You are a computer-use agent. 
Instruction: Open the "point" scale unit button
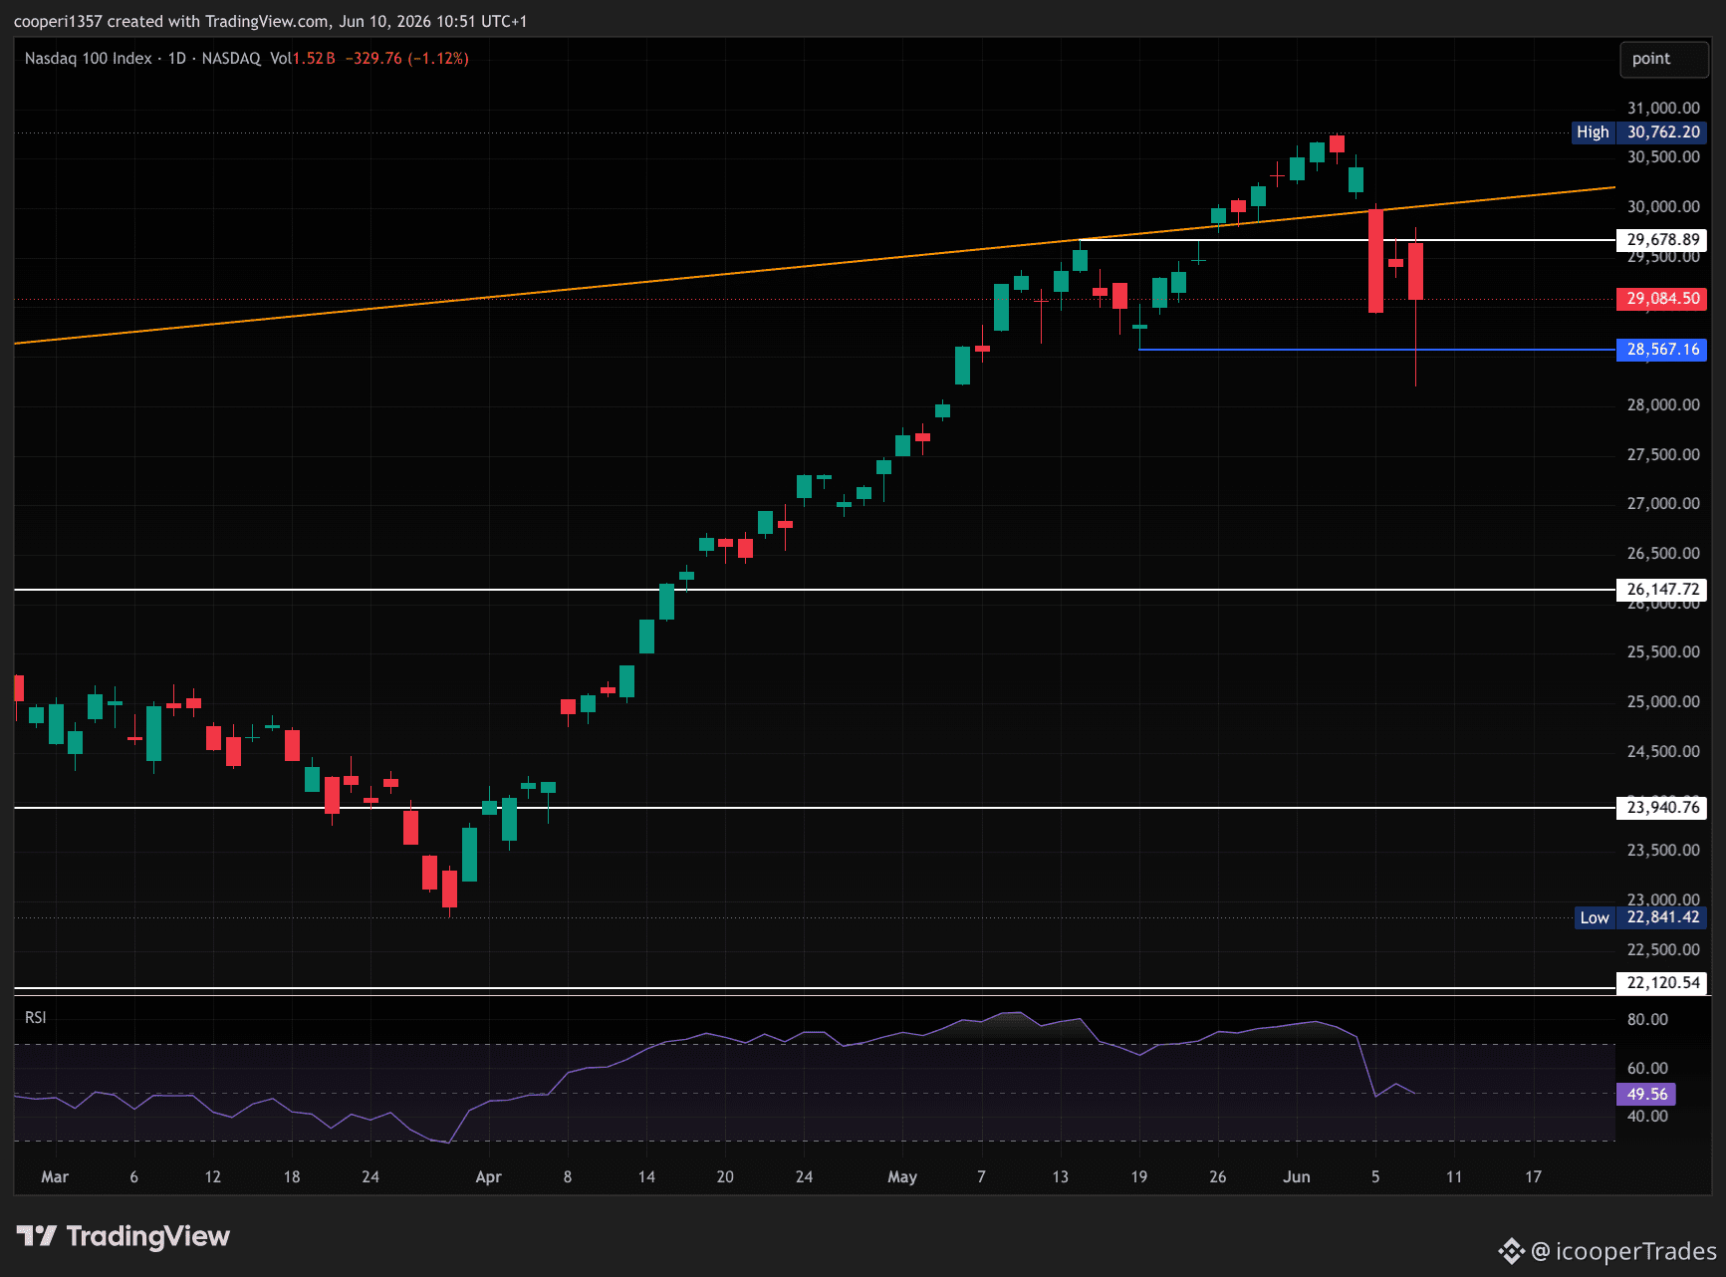point(1663,59)
